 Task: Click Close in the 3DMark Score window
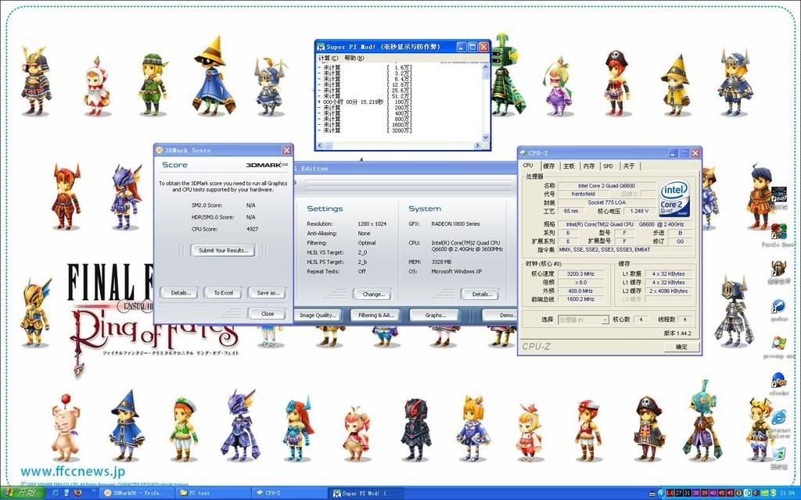click(x=268, y=314)
